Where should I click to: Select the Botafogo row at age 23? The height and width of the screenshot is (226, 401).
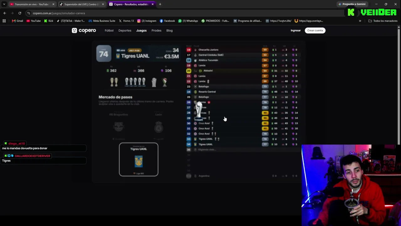click(x=243, y=86)
